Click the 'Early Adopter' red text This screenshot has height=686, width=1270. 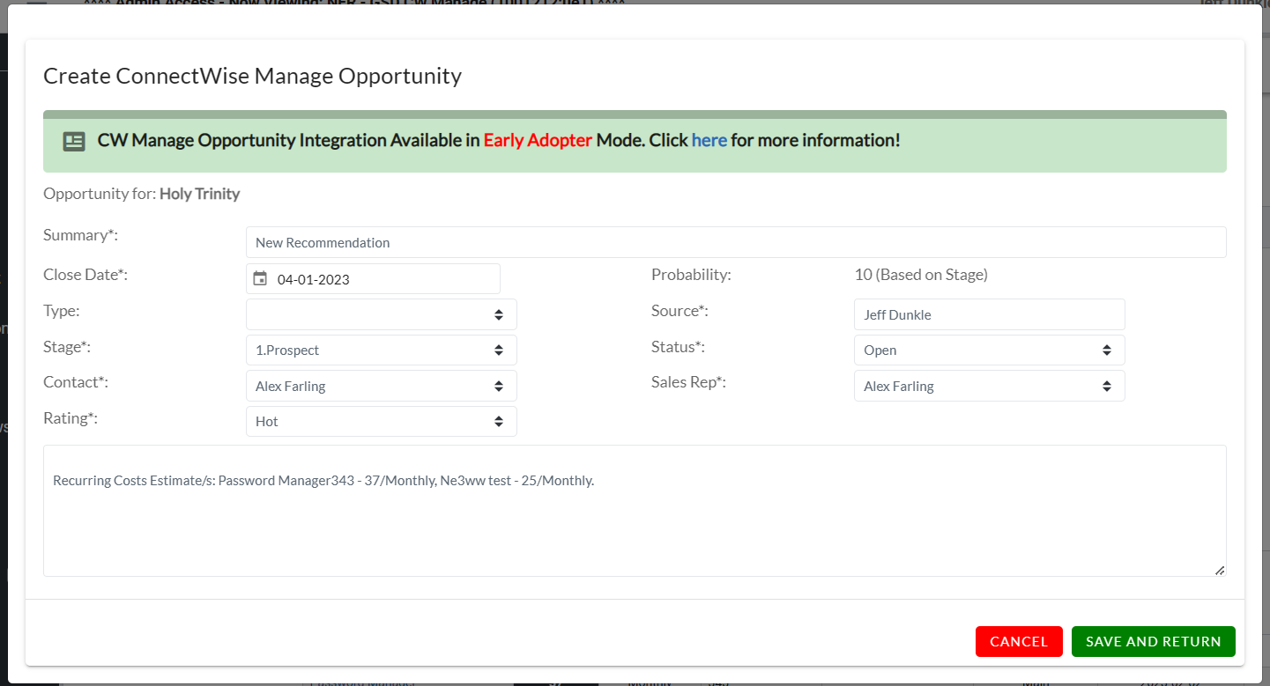[x=538, y=140]
